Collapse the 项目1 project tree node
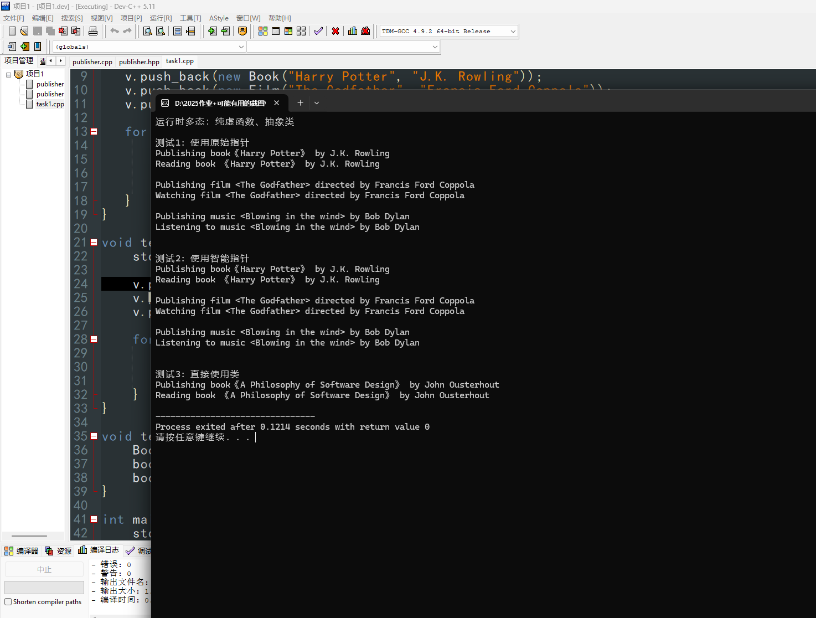 click(9, 74)
